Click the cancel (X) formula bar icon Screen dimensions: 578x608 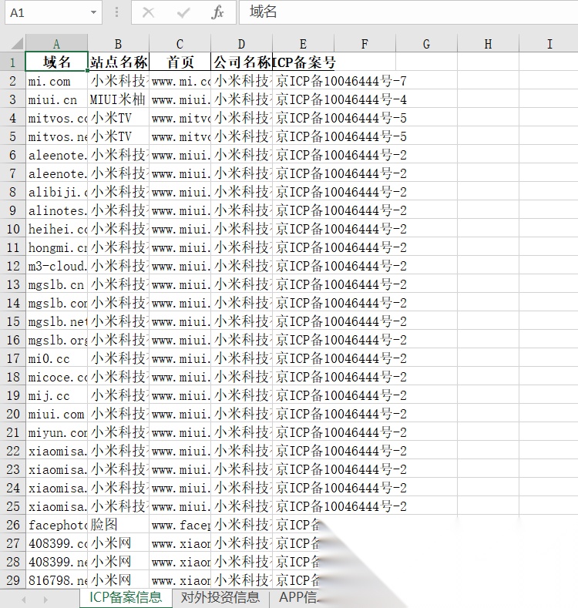(148, 13)
